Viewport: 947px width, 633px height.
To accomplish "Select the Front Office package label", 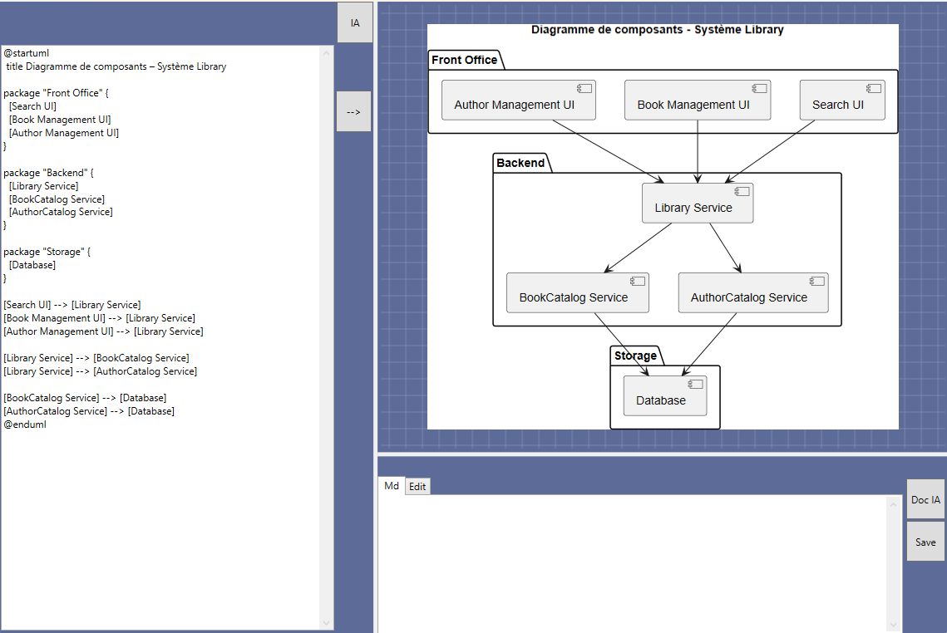I will coord(465,60).
